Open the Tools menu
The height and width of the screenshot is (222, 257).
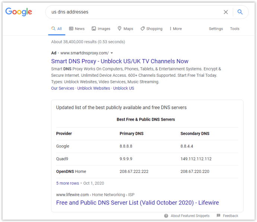pyautogui.click(x=235, y=29)
